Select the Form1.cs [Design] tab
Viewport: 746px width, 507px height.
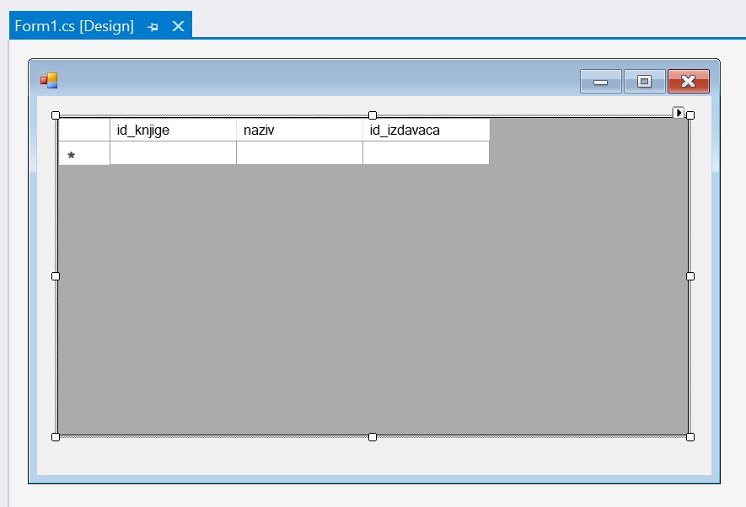pyautogui.click(x=74, y=26)
